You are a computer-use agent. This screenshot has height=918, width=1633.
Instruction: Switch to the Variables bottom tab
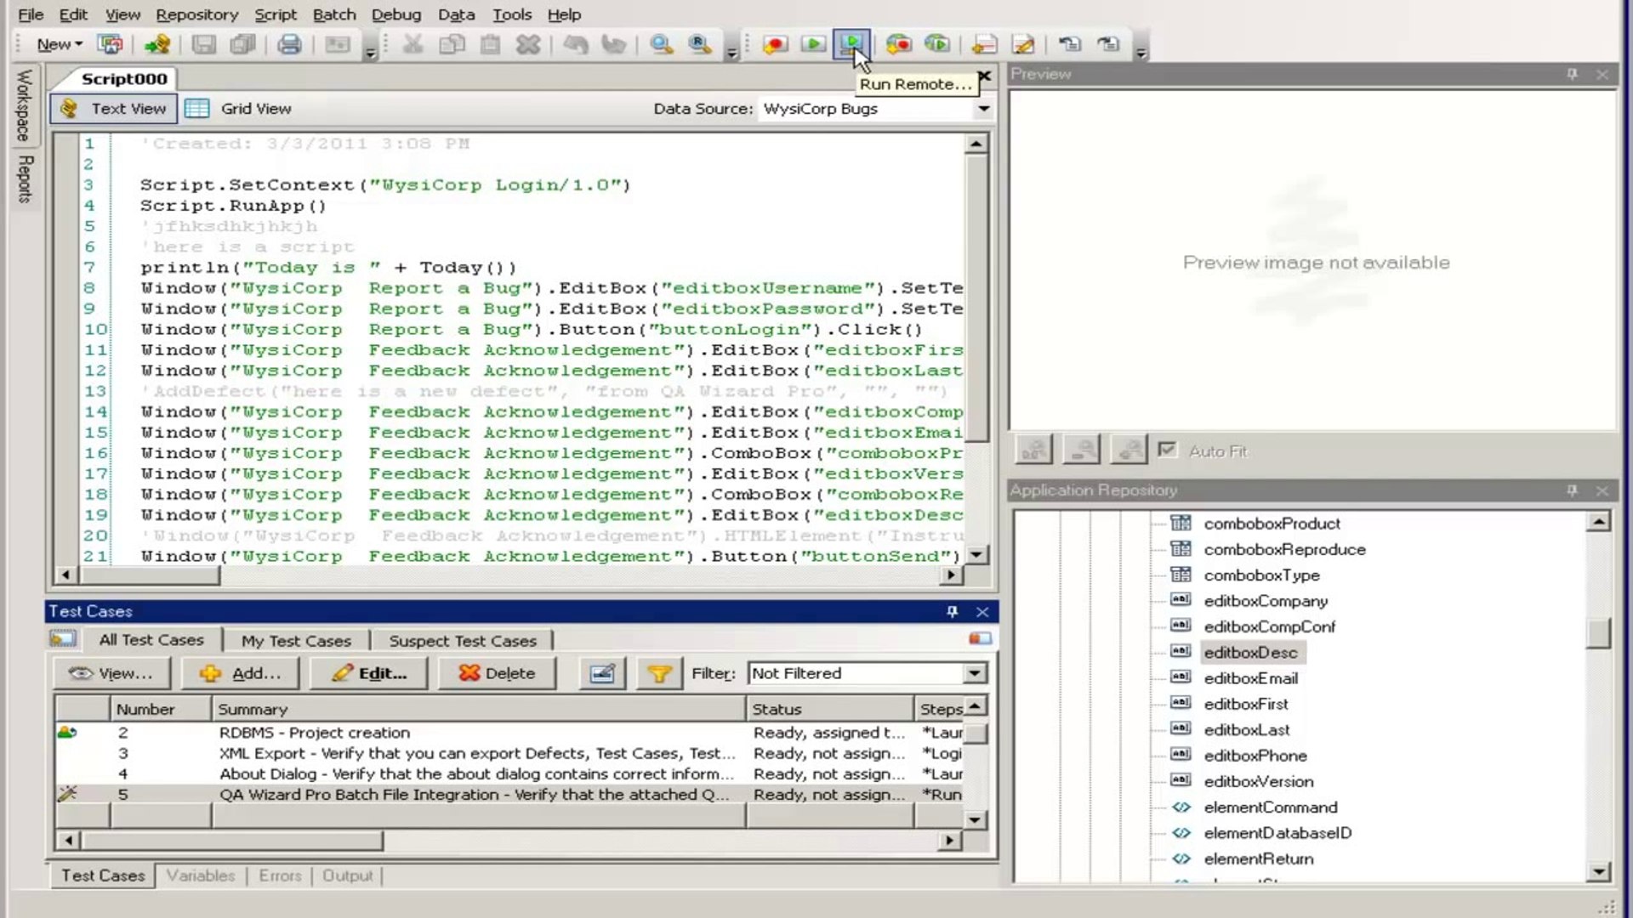201,875
